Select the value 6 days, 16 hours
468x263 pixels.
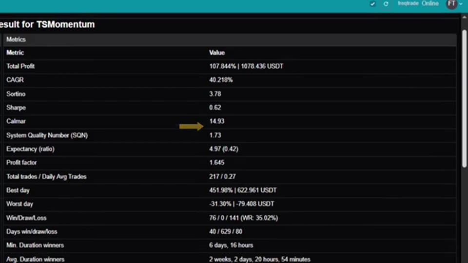coord(231,245)
